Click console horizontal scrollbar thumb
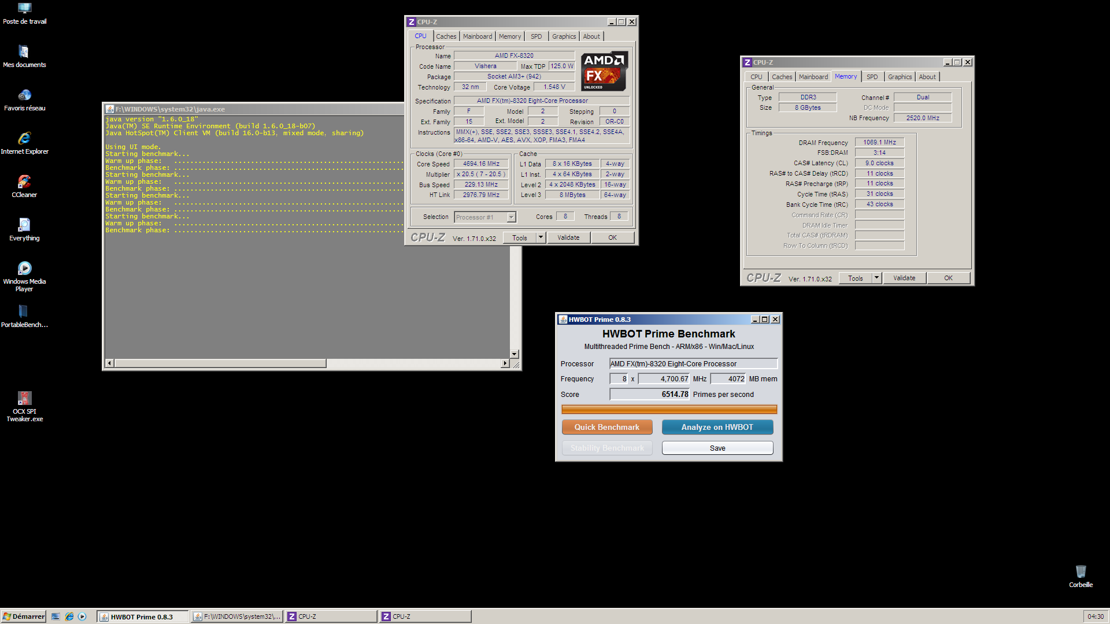 (220, 363)
